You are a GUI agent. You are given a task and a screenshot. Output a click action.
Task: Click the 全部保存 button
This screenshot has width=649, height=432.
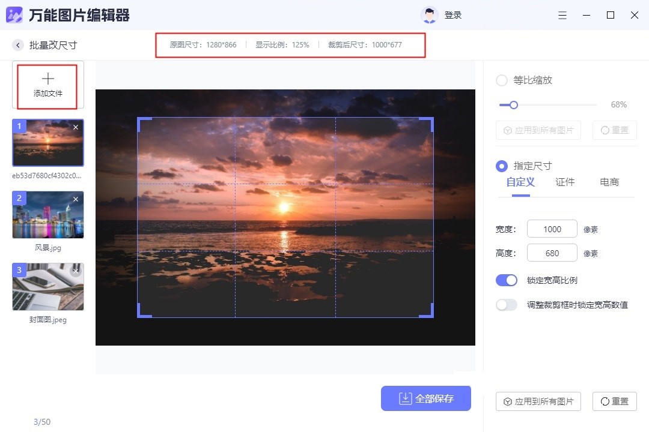pos(426,398)
